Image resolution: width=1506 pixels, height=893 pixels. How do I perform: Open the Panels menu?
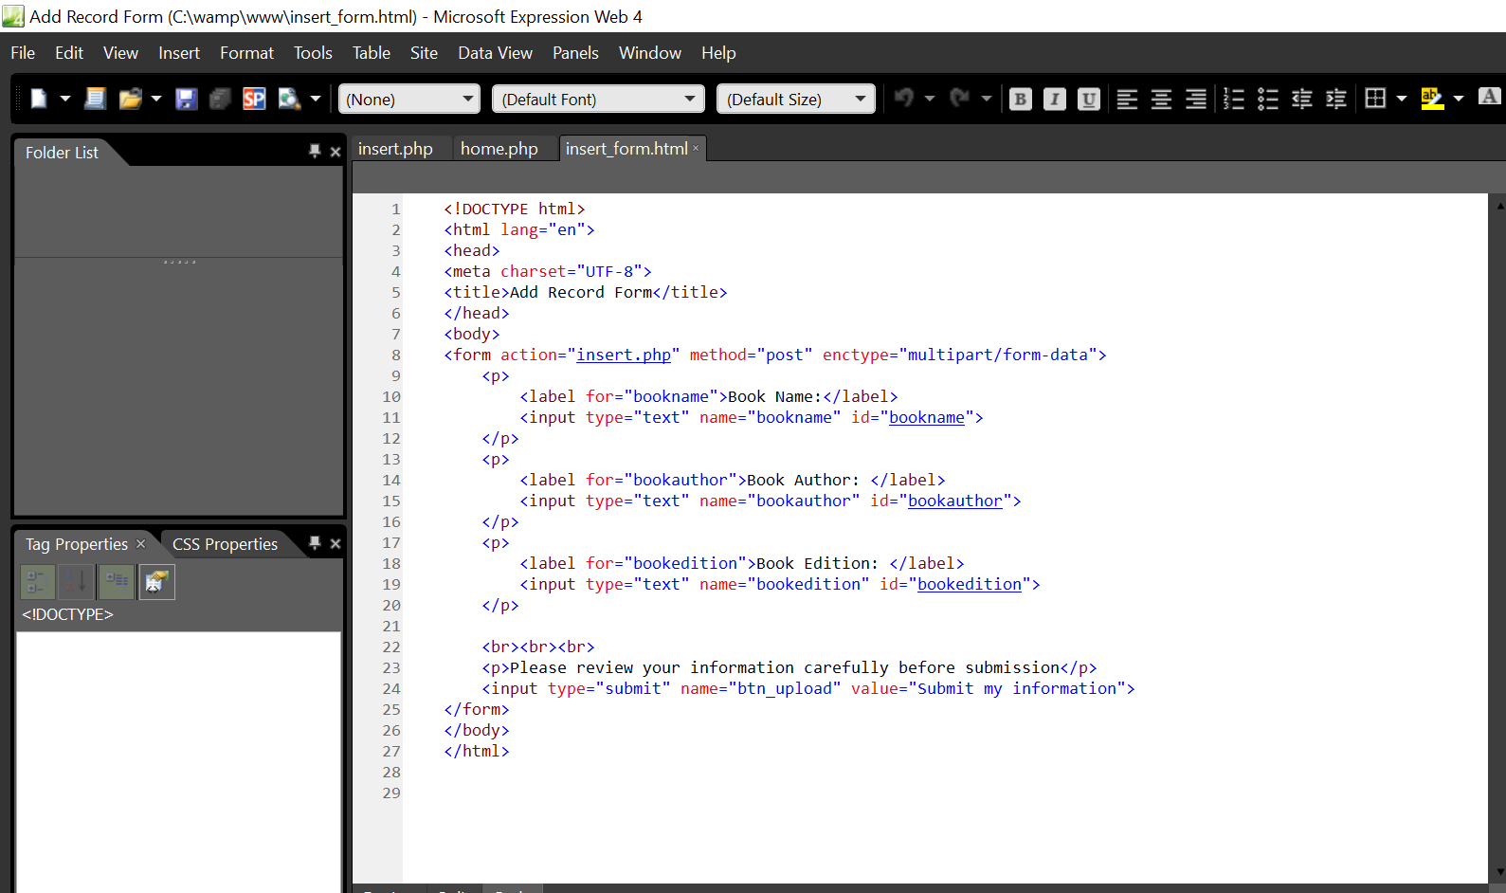tap(575, 53)
